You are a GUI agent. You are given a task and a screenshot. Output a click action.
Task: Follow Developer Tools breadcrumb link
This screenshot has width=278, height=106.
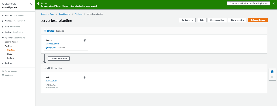pos(47,14)
